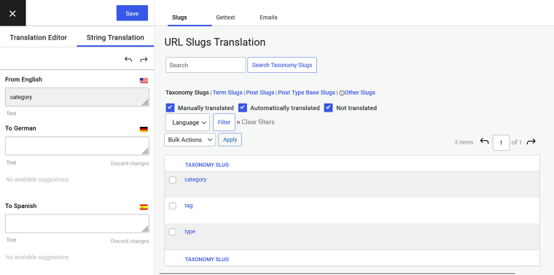The height and width of the screenshot is (275, 554).
Task: Click the undo arrow in left panel
Action: pyautogui.click(x=128, y=59)
